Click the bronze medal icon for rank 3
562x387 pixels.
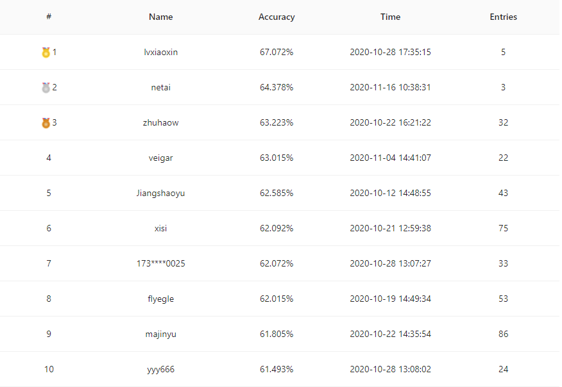tap(46, 123)
